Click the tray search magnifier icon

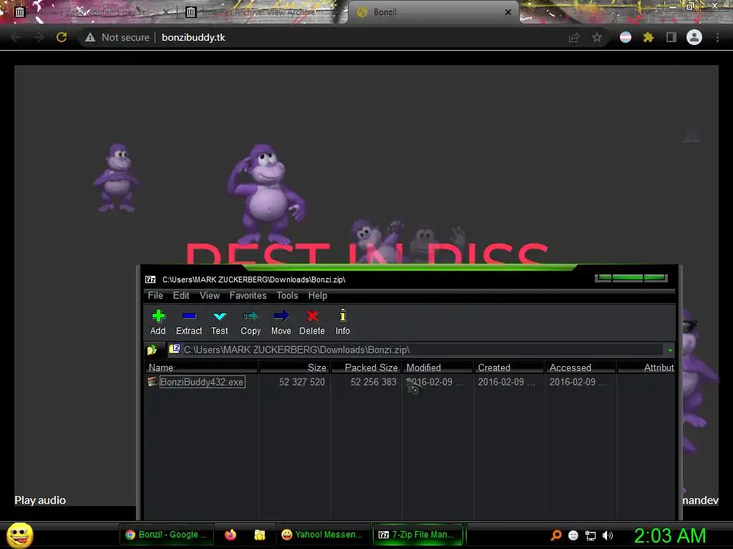[x=555, y=535]
